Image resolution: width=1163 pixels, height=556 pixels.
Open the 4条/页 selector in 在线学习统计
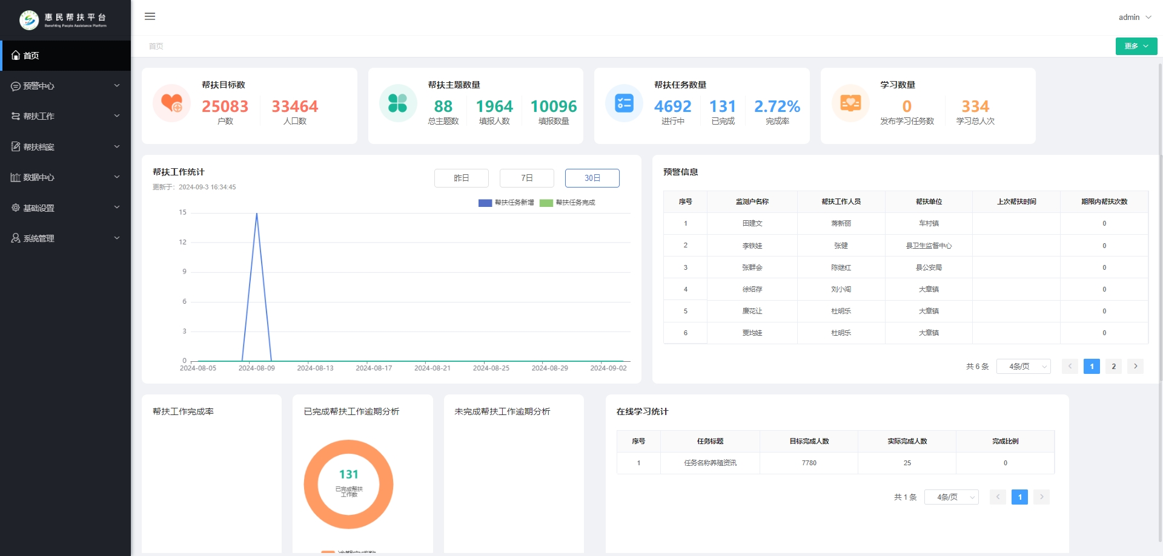click(952, 497)
